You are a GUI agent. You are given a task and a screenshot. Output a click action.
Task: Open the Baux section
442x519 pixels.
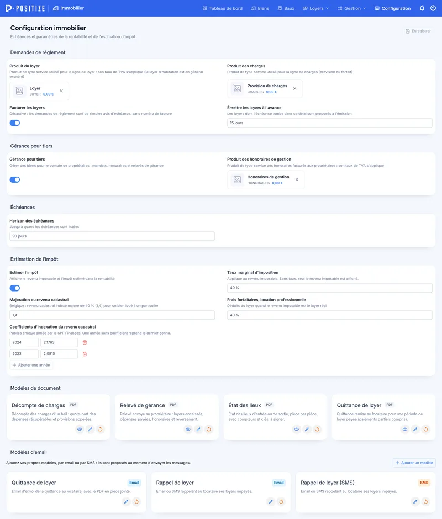click(x=286, y=8)
